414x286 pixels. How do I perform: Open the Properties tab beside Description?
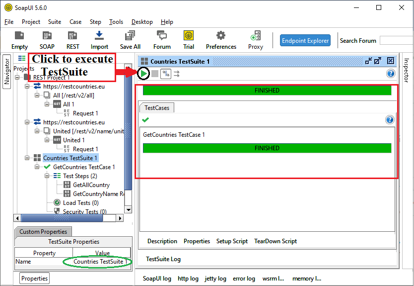coord(197,241)
